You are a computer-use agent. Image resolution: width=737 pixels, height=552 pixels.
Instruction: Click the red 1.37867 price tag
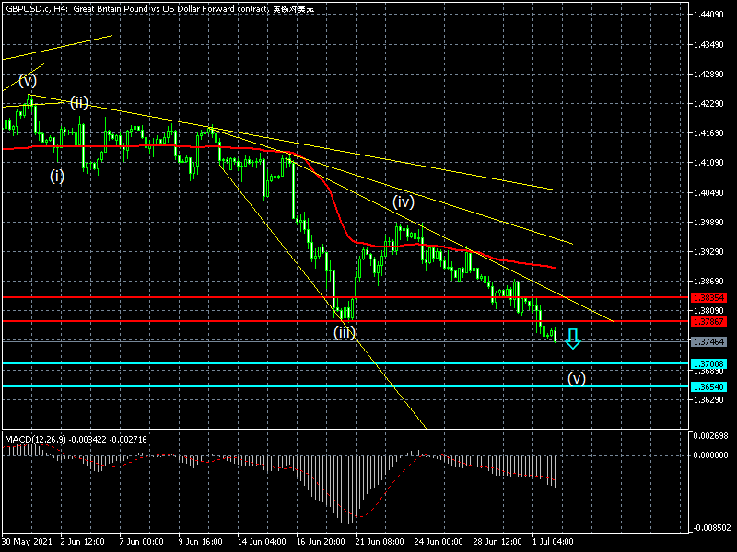(708, 321)
